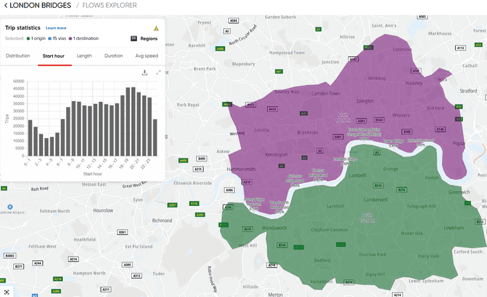Expand the chart to fullscreen

point(158,72)
